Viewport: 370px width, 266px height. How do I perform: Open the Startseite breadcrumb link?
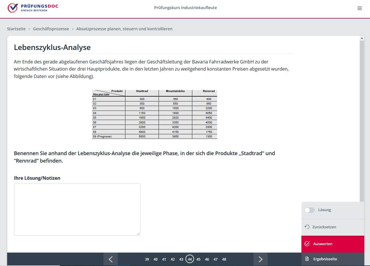click(x=16, y=29)
